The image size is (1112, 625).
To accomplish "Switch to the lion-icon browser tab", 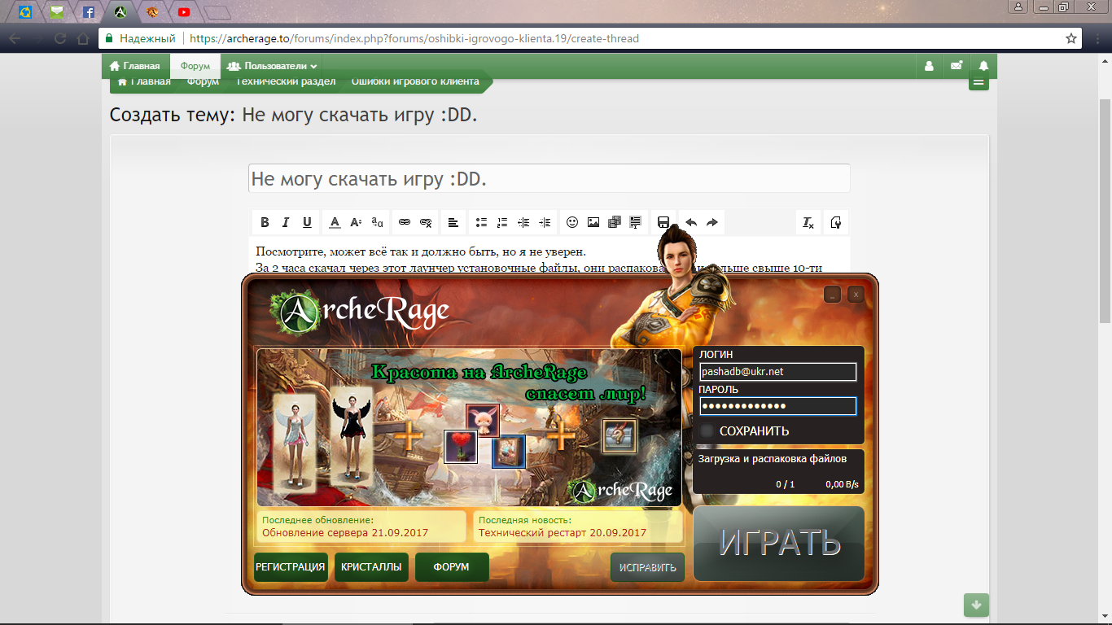I will pyautogui.click(x=152, y=12).
